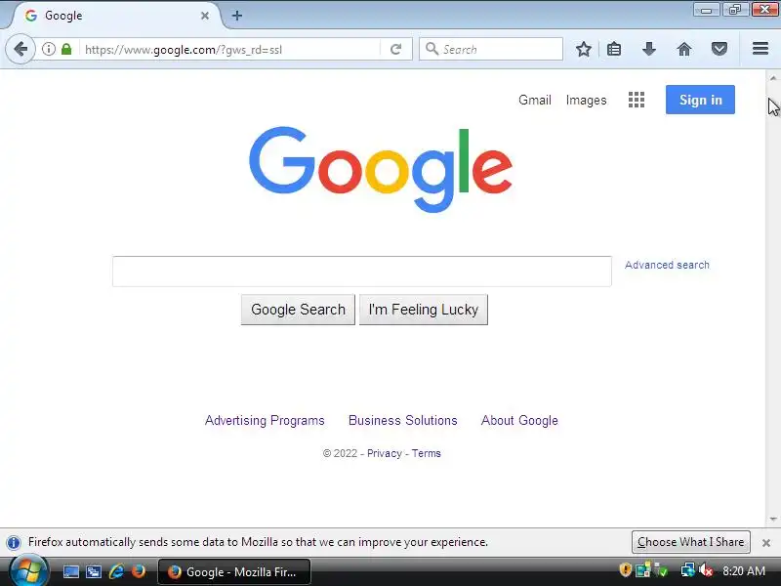Open the About Google link
This screenshot has height=586, width=781.
(x=519, y=421)
